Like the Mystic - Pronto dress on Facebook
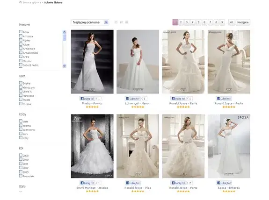Viewport: 269px width, 200px height. tap(87, 99)
